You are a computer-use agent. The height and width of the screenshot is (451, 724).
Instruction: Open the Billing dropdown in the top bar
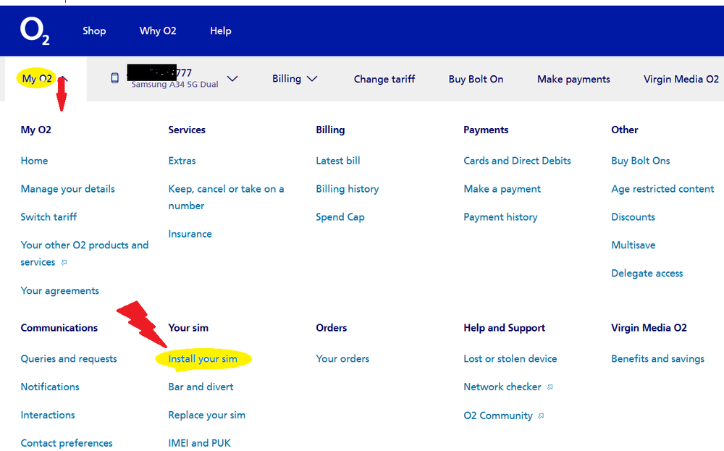click(x=295, y=78)
